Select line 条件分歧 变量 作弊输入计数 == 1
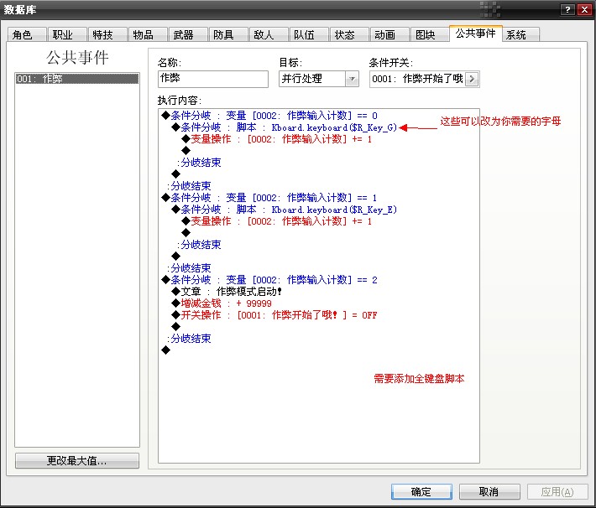The height and width of the screenshot is (508, 596). tap(269, 198)
